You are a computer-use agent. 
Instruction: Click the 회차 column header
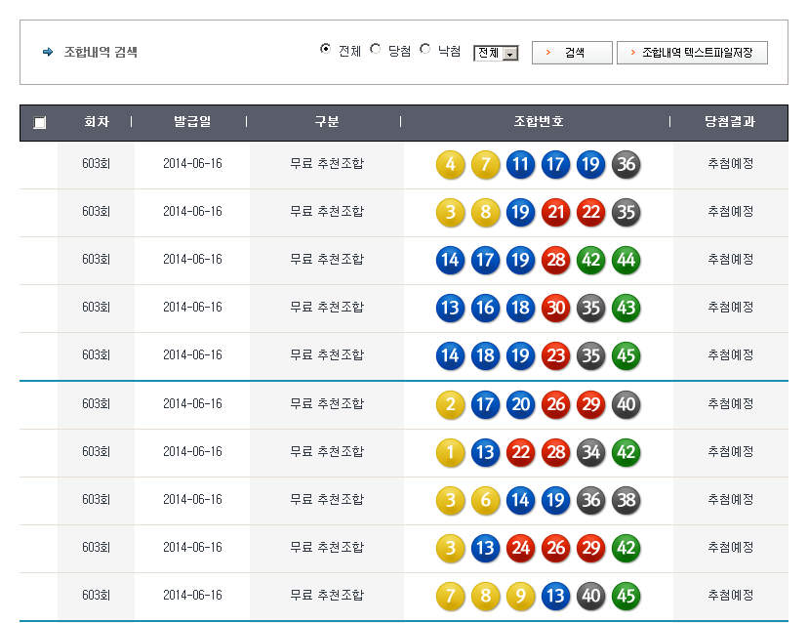pos(96,122)
